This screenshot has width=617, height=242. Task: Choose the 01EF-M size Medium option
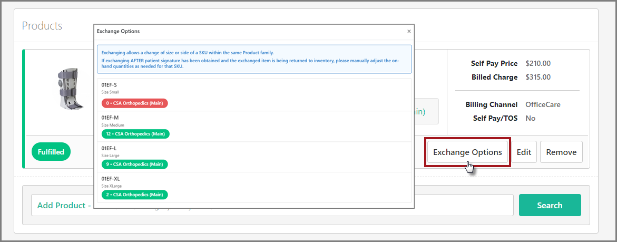click(x=253, y=121)
